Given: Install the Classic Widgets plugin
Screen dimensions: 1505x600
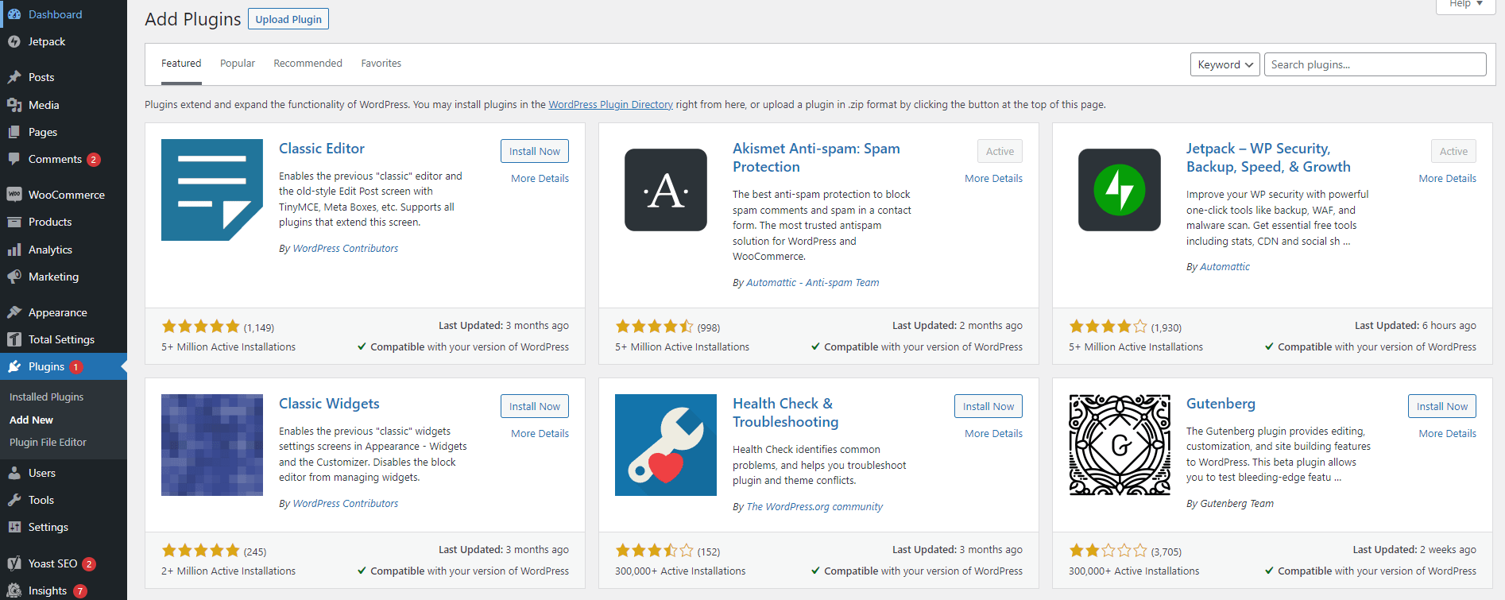Looking at the screenshot, I should click(x=535, y=406).
